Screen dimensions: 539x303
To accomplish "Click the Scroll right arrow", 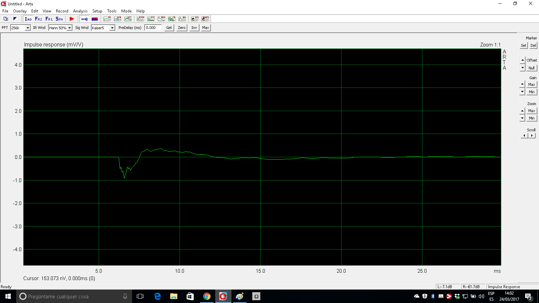I will 532,135.
